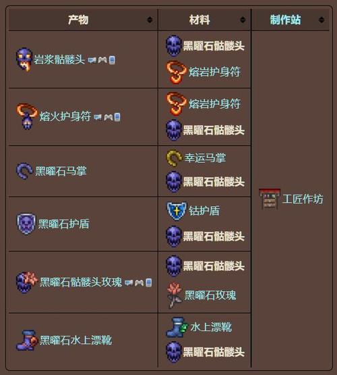Sort the table by 产物 column arrows
The height and width of the screenshot is (375, 337).
(150, 20)
